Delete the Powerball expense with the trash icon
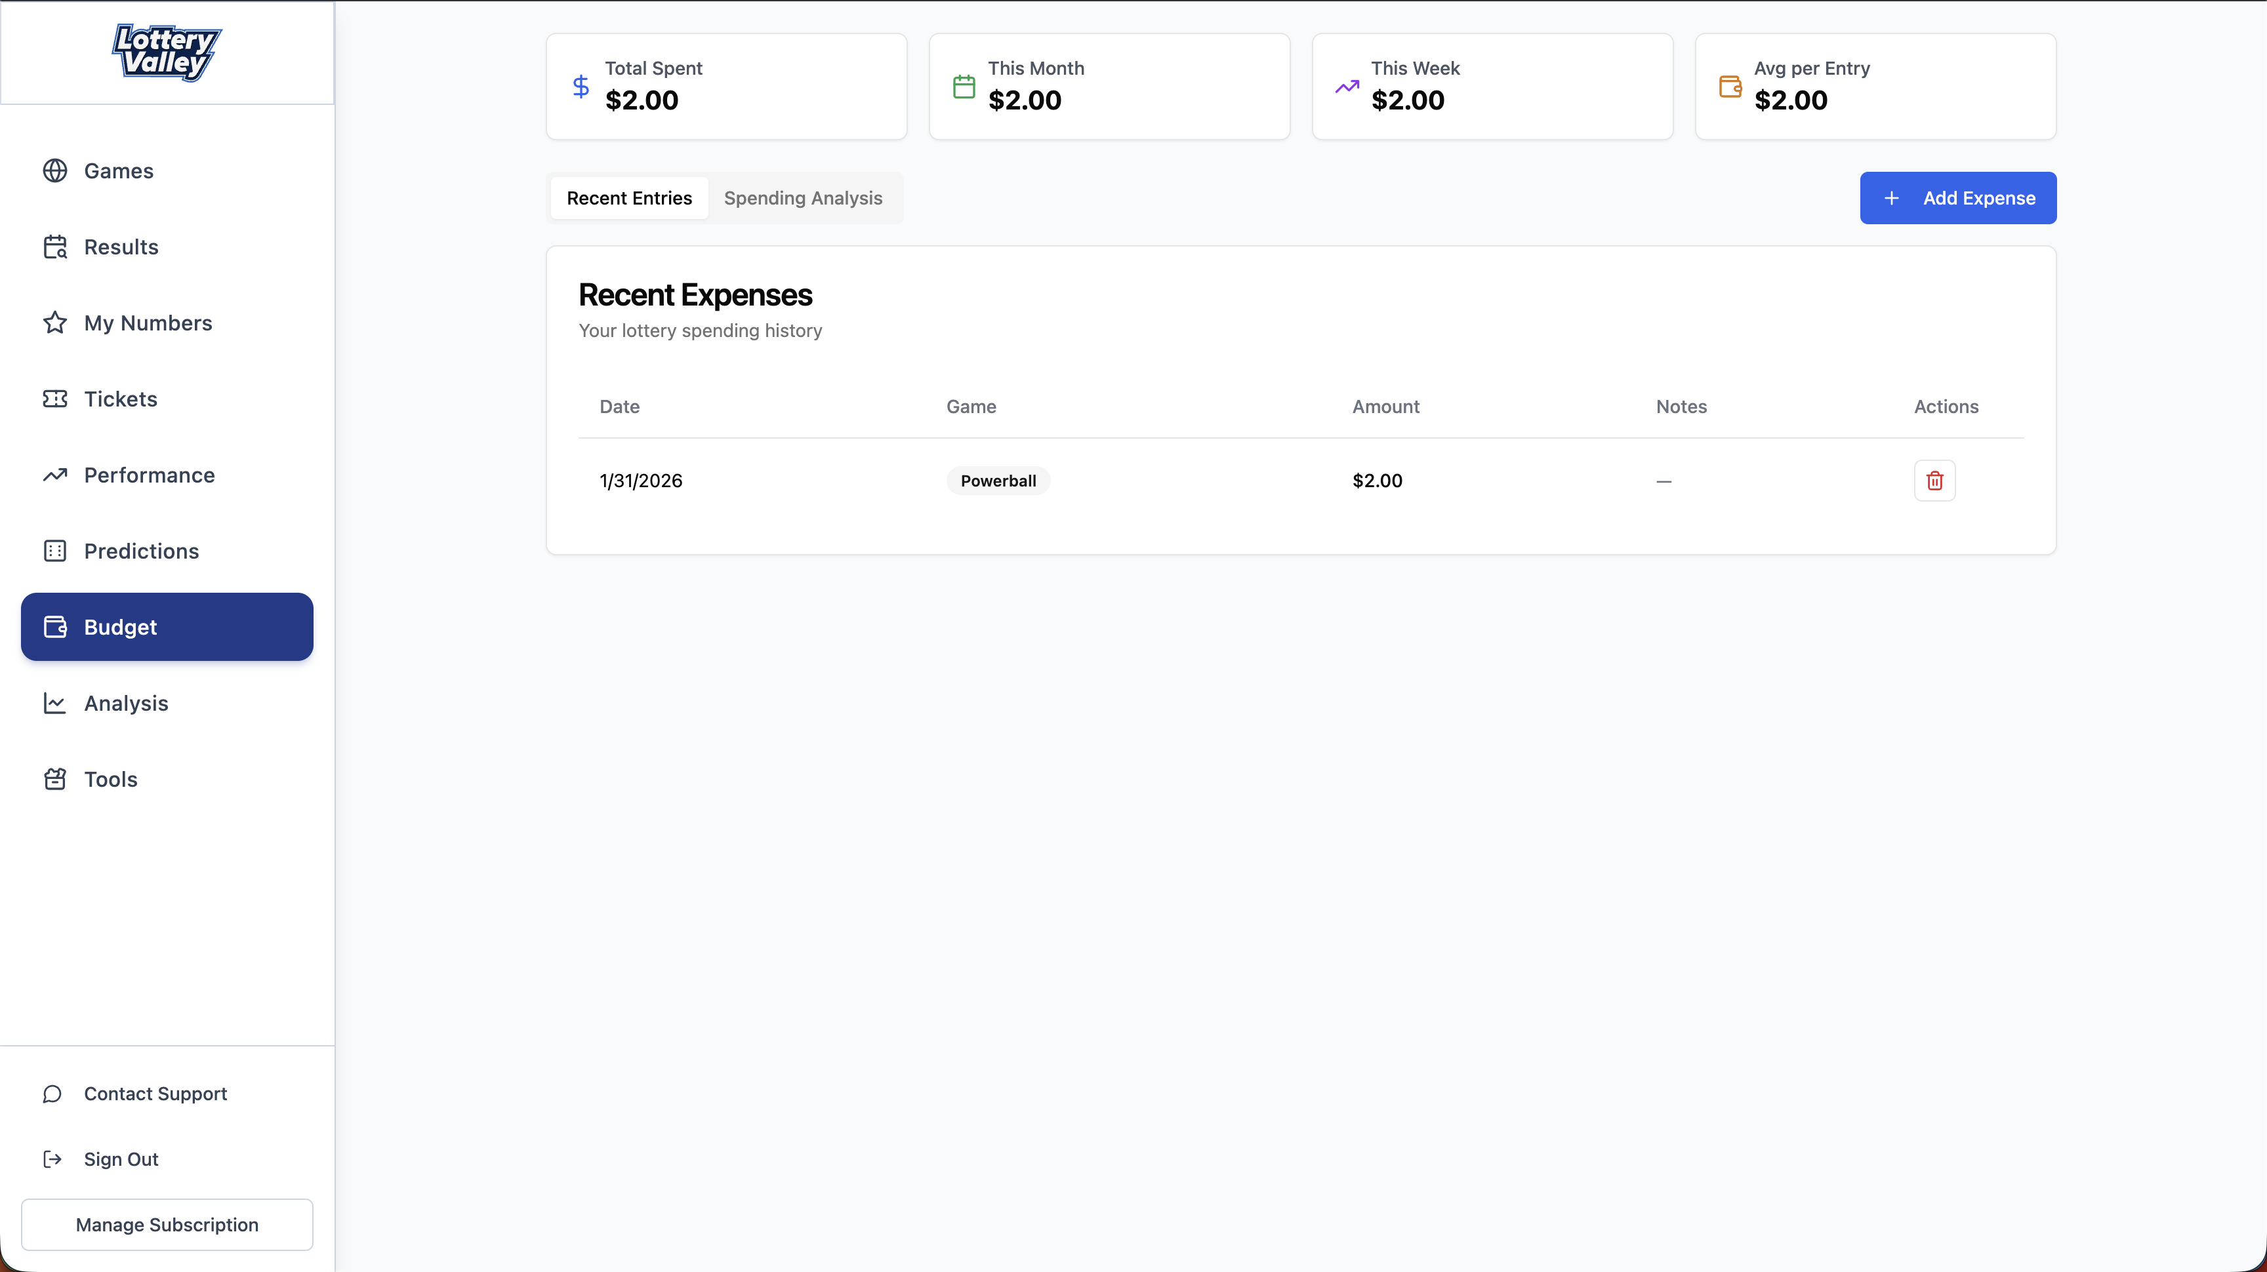Image resolution: width=2267 pixels, height=1272 pixels. pos(1935,481)
